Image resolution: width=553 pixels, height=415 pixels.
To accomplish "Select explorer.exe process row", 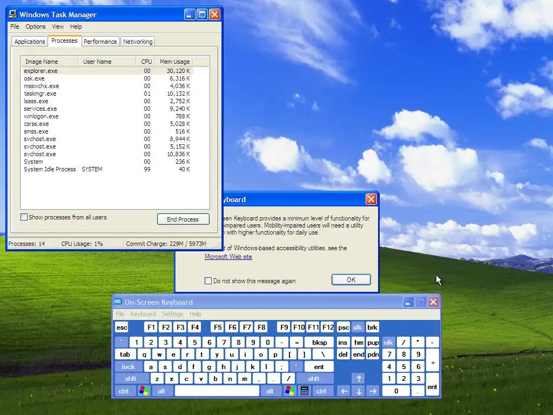I will pos(107,71).
